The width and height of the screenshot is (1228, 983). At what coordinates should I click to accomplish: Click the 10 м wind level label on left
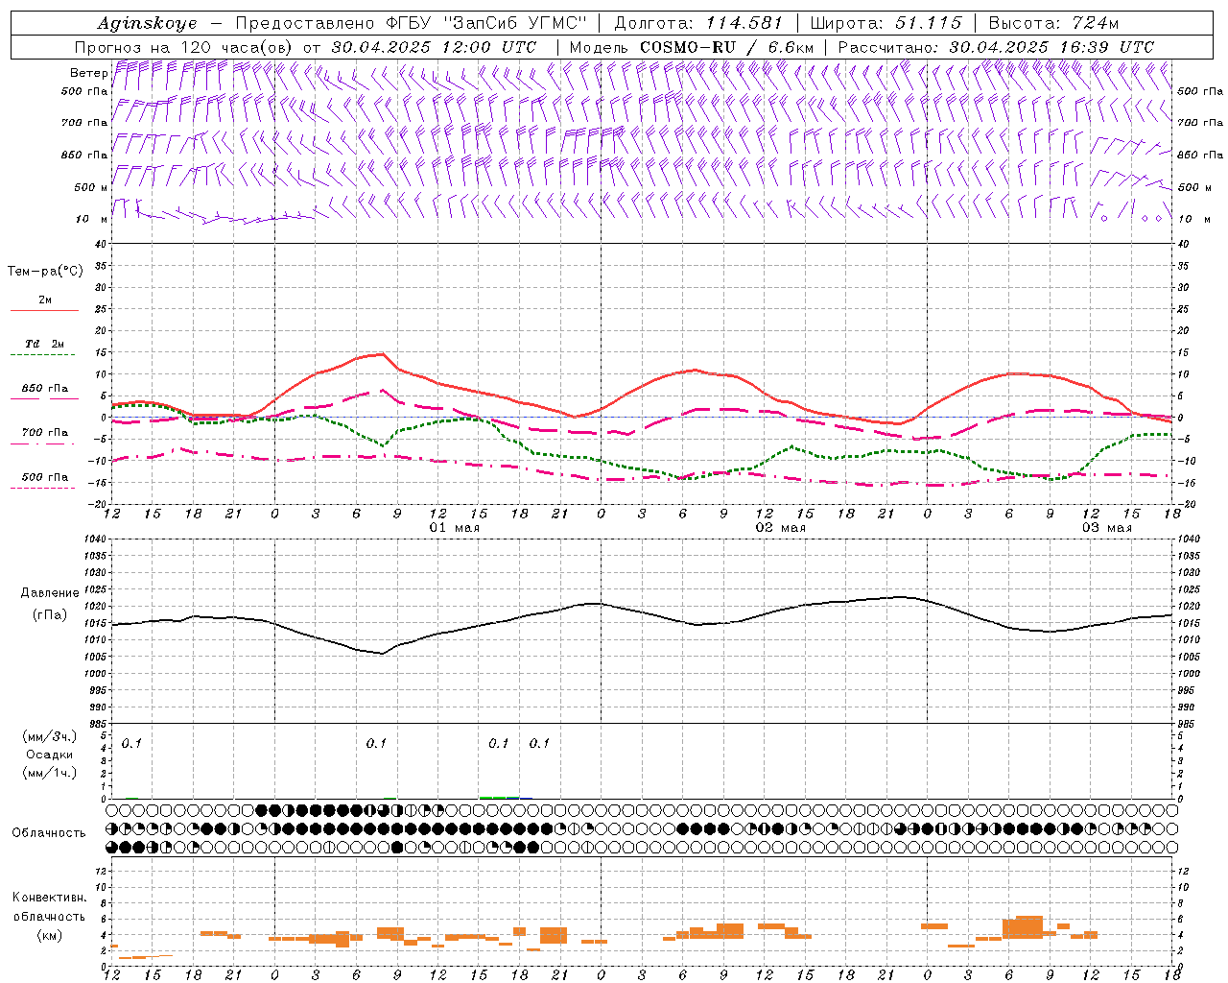point(91,219)
